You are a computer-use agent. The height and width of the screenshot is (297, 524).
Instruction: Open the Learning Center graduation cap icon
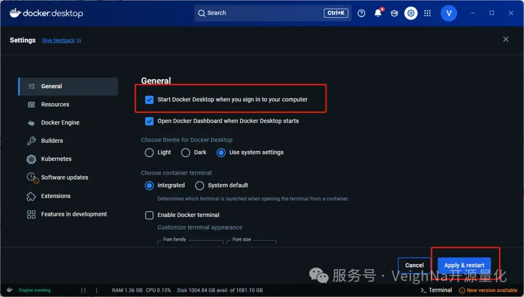tap(394, 13)
